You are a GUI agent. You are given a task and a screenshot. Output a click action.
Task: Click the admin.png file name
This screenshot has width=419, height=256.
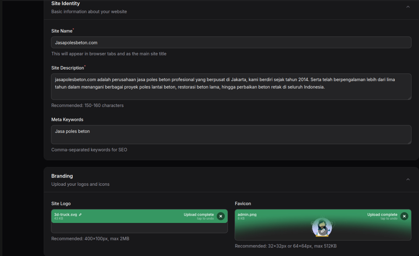point(247,214)
